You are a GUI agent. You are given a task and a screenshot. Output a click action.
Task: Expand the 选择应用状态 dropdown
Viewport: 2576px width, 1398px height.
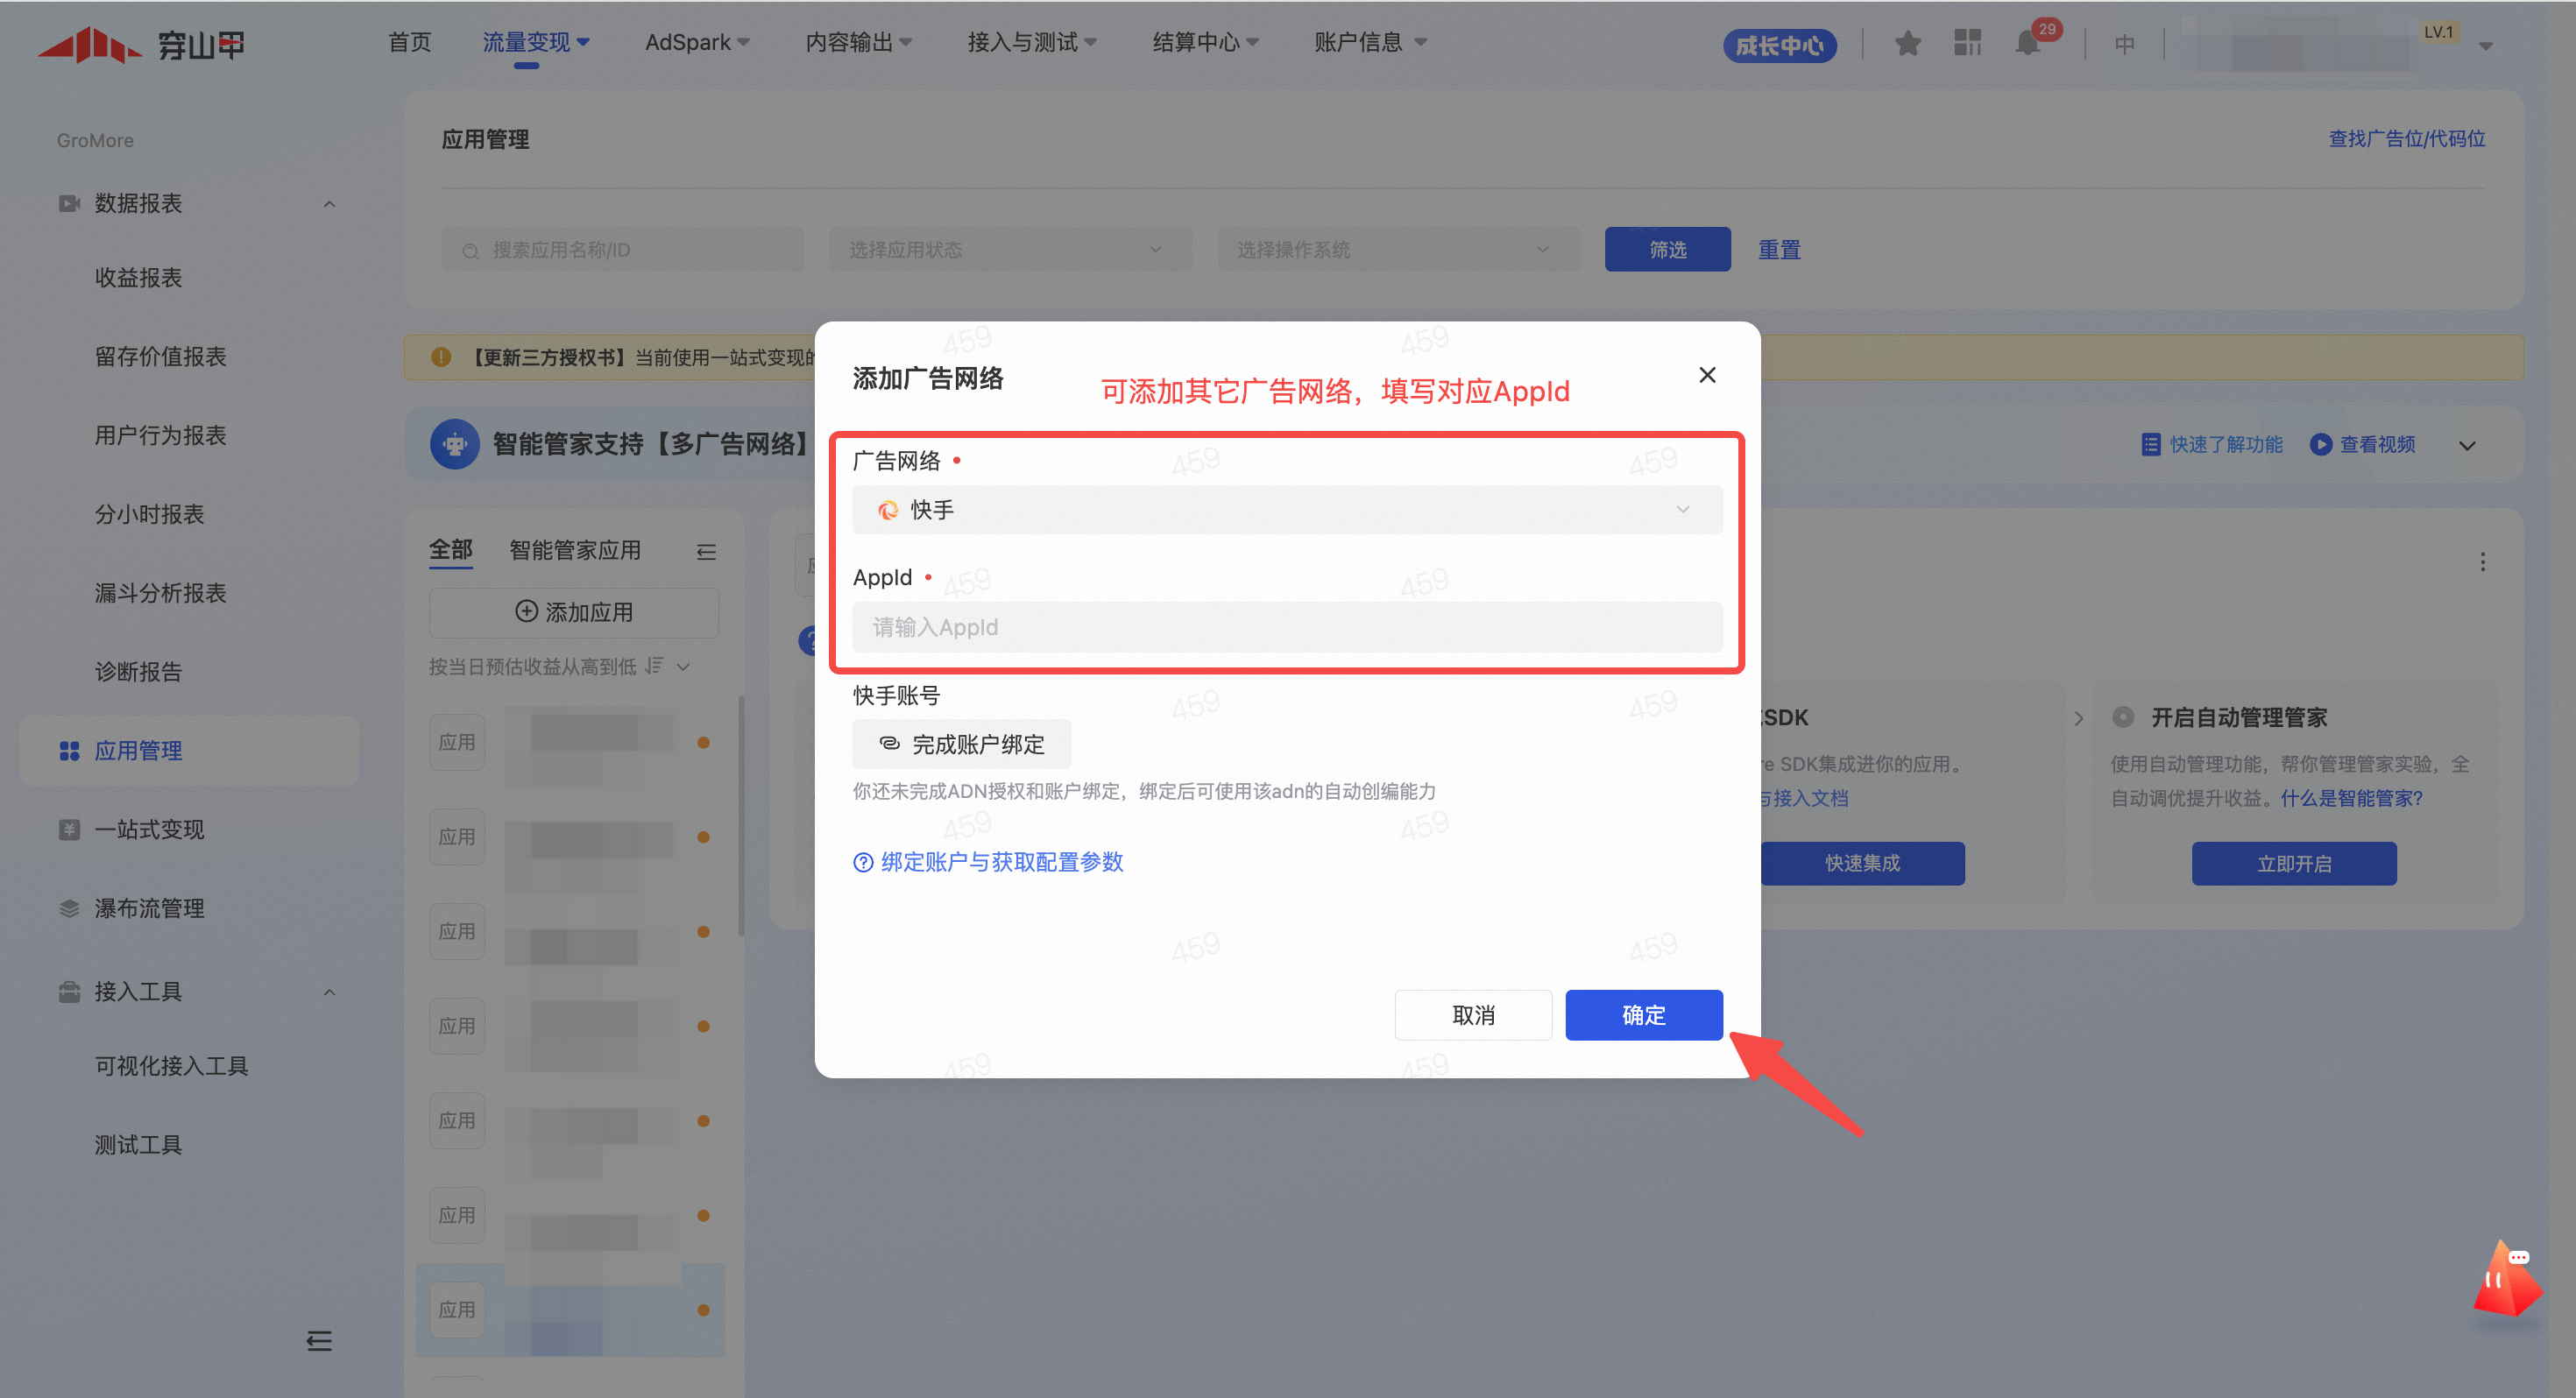(x=1009, y=250)
